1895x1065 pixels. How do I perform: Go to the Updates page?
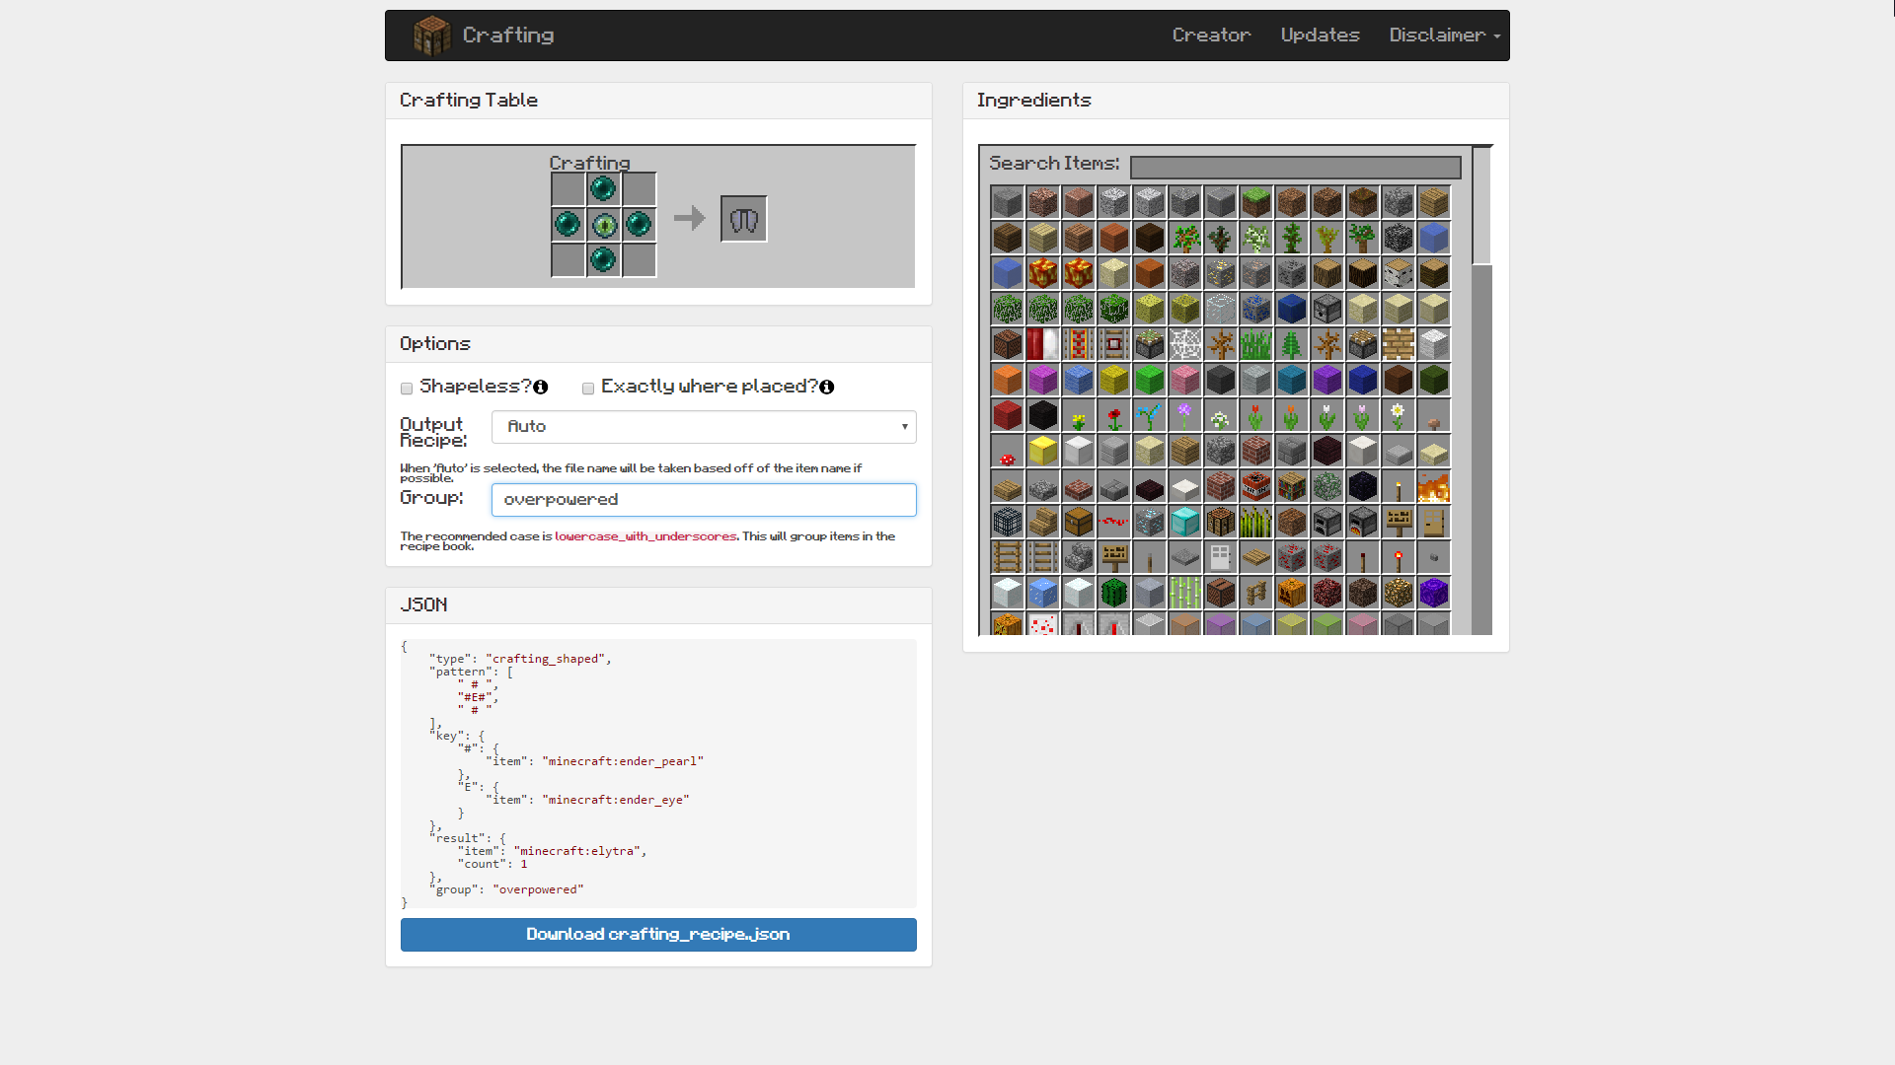point(1320,35)
